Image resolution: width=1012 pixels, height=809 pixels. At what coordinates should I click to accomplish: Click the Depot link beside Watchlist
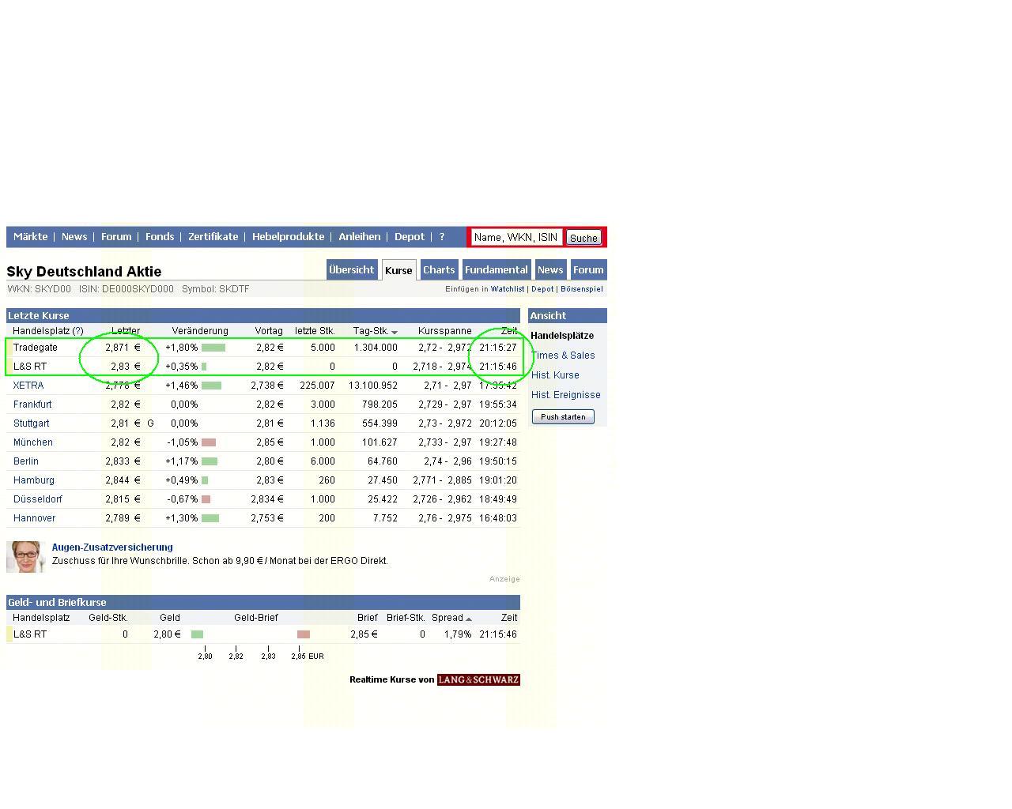[542, 289]
